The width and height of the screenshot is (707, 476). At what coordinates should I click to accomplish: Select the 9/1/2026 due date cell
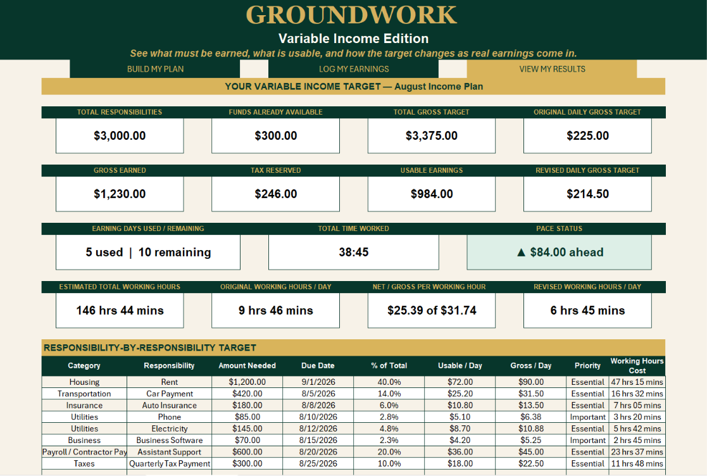point(318,382)
